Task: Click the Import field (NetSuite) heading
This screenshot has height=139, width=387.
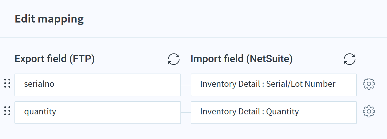Action: tap(242, 59)
